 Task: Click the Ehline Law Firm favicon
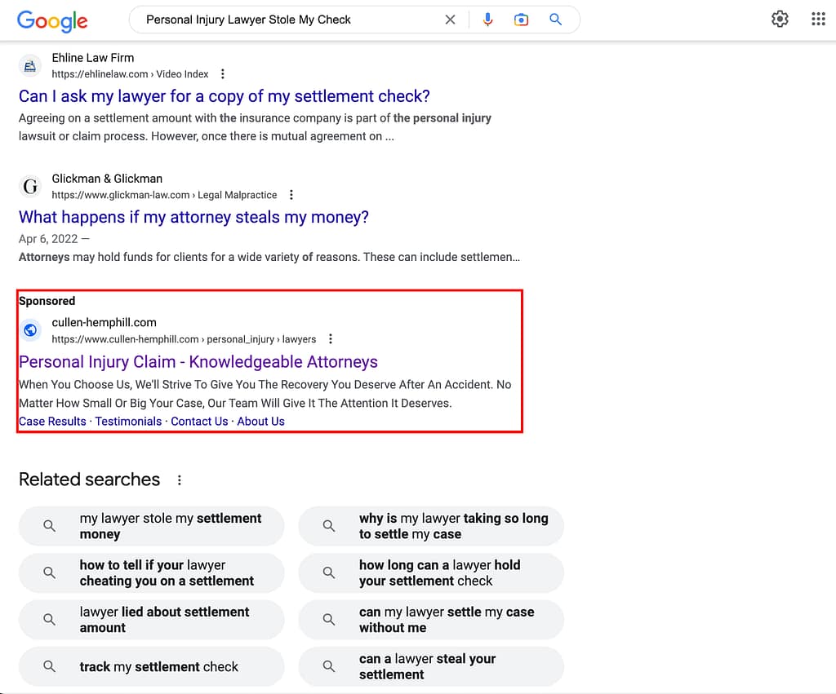click(x=30, y=66)
